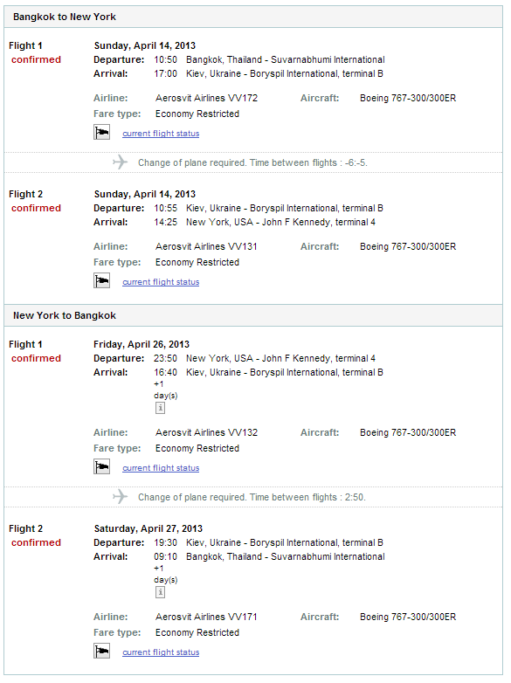511x683 pixels.
Task: Click the flag icon for flight VV131
Action: 101,280
